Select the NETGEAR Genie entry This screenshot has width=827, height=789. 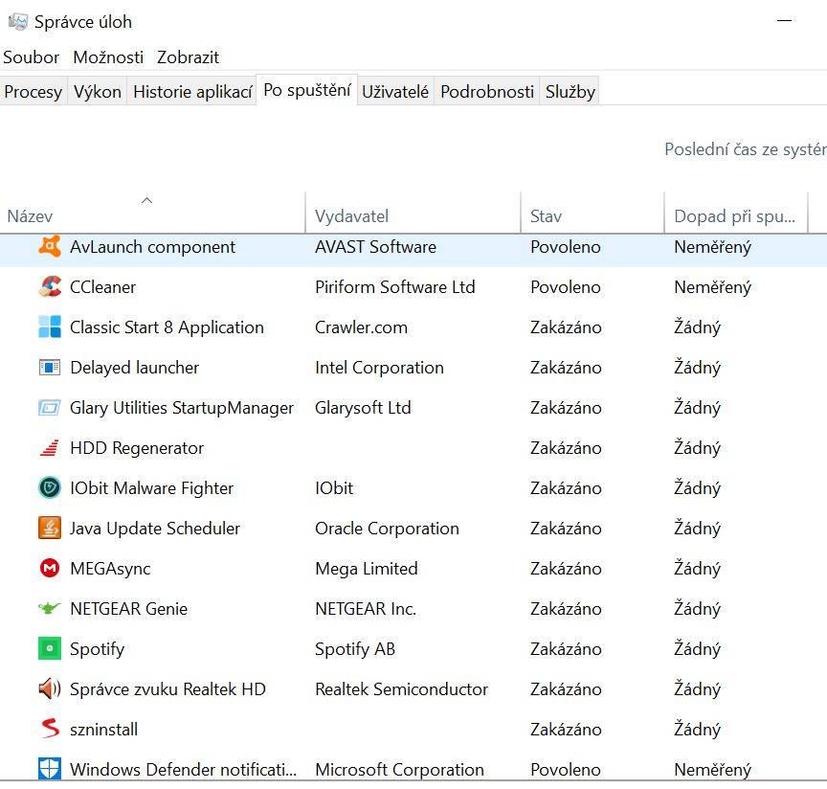coord(128,608)
